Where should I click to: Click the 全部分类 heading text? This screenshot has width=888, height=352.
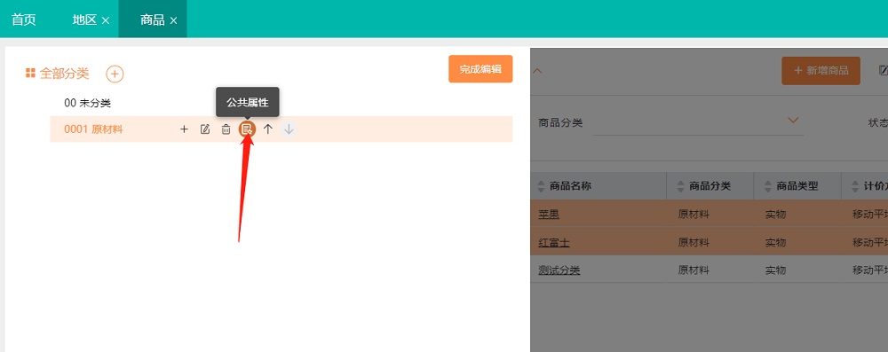65,73
